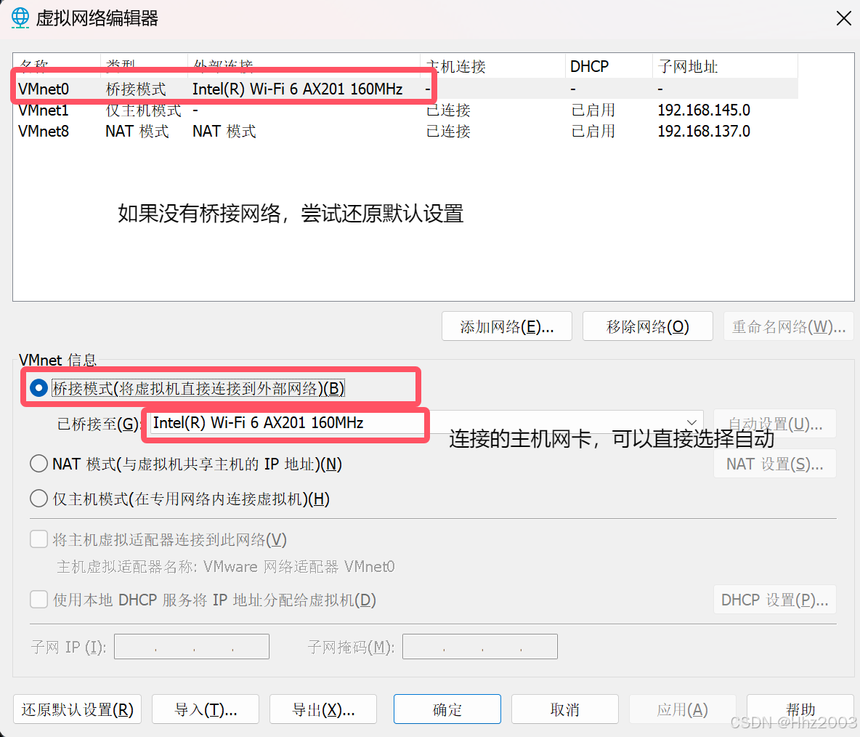The height and width of the screenshot is (737, 860).
Task: Click 已启用 DHCP cell of VMnet1
Action: pos(593,110)
